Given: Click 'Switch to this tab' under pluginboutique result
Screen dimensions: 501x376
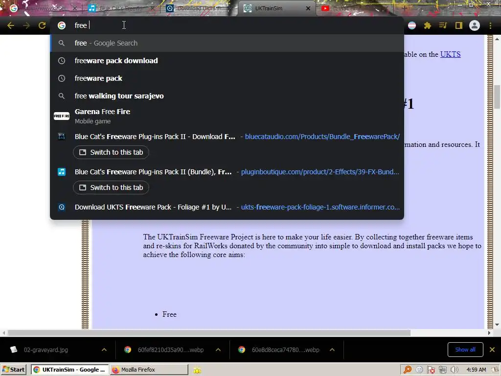Looking at the screenshot, I should coord(111,188).
